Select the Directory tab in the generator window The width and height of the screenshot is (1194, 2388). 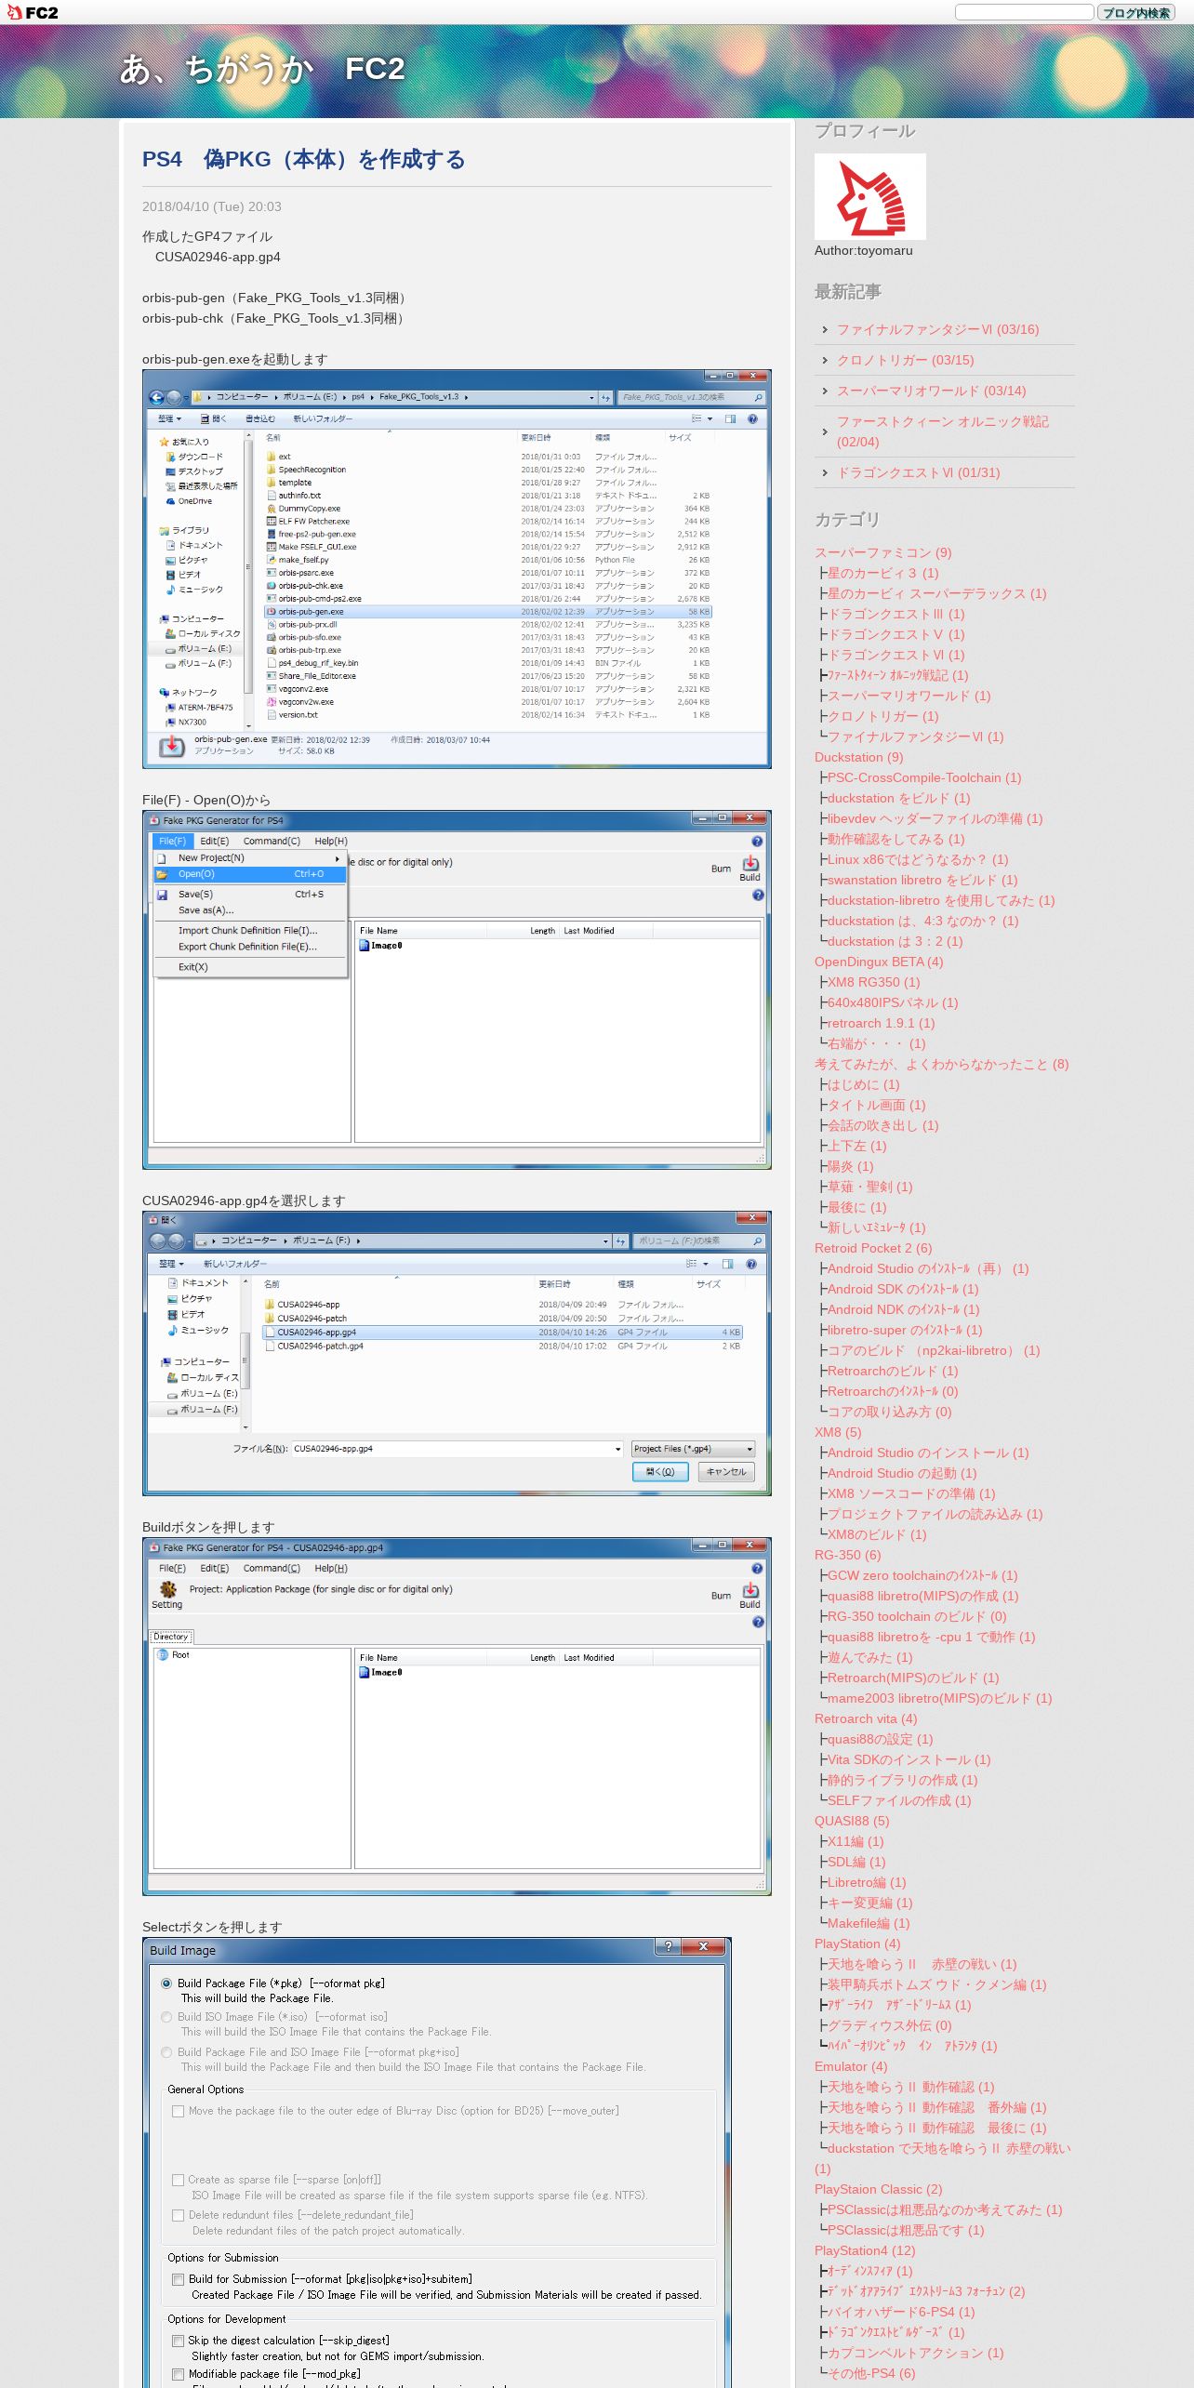click(171, 1637)
